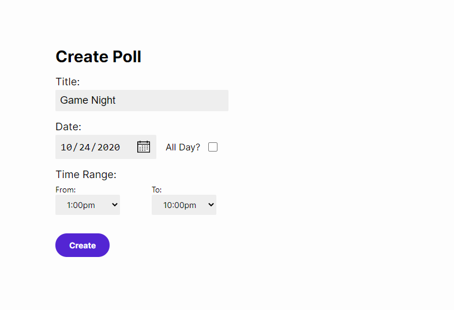Select the year segment 2020 in date
Image resolution: width=454 pixels, height=310 pixels.
(108, 147)
